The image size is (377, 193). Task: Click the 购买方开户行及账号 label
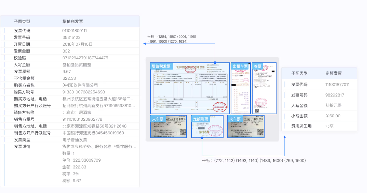32,106
